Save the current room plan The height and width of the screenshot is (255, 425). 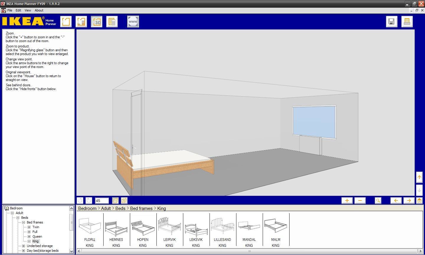click(392, 21)
